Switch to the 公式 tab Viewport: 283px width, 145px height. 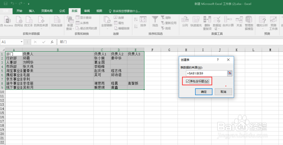pyautogui.click(x=62, y=11)
